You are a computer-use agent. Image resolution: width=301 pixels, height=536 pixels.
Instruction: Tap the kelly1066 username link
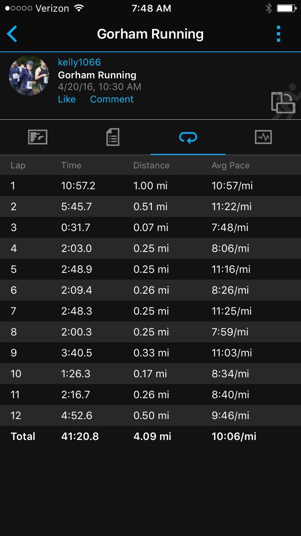79,62
